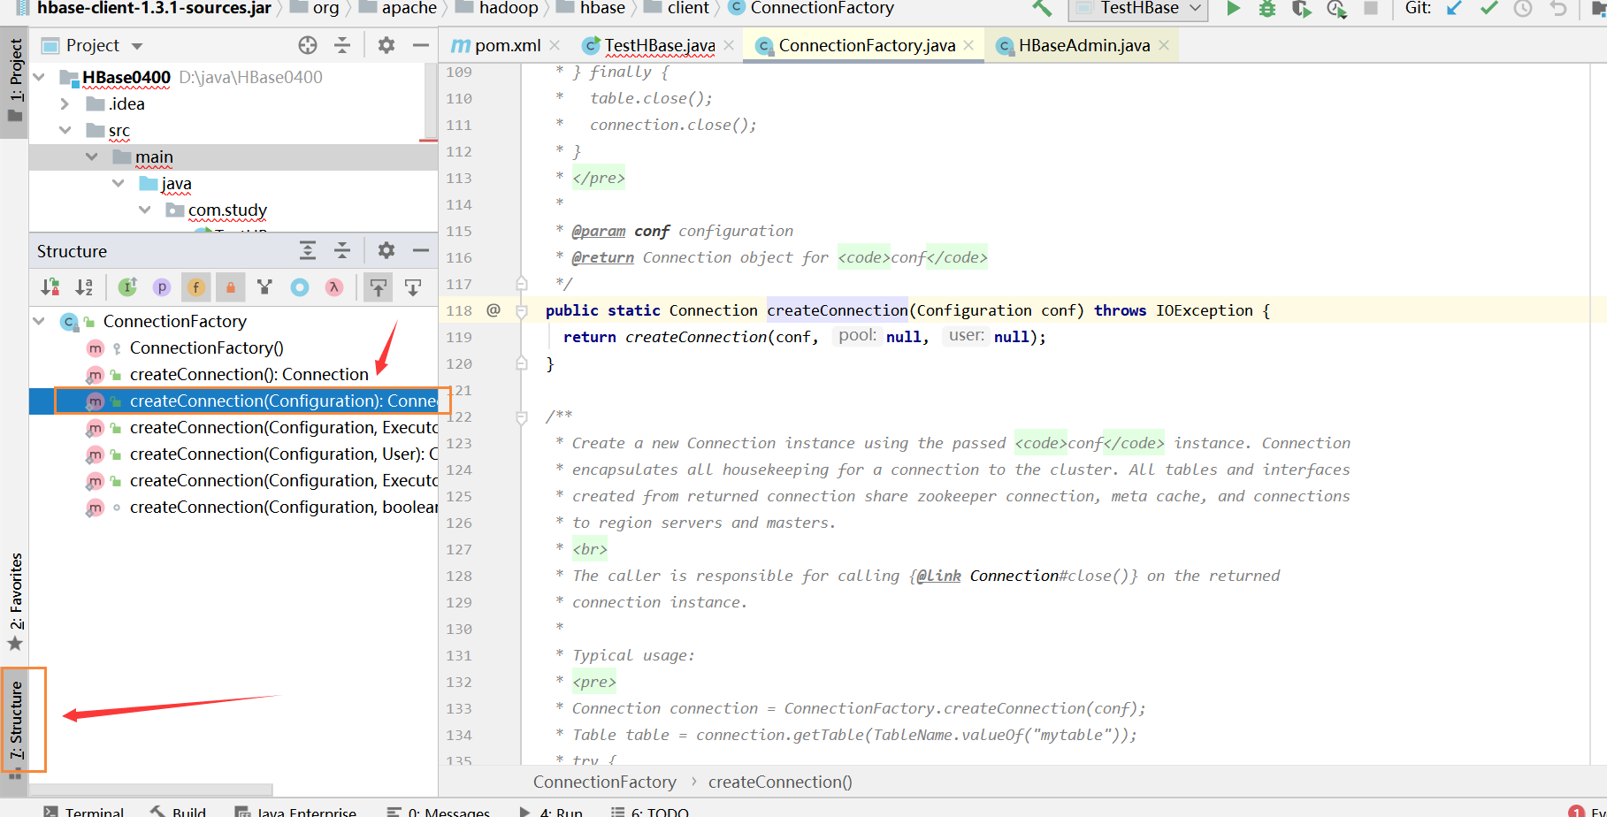The image size is (1607, 817).
Task: Switch to the HBaseAdmin.java tab
Action: pyautogui.click(x=1083, y=45)
